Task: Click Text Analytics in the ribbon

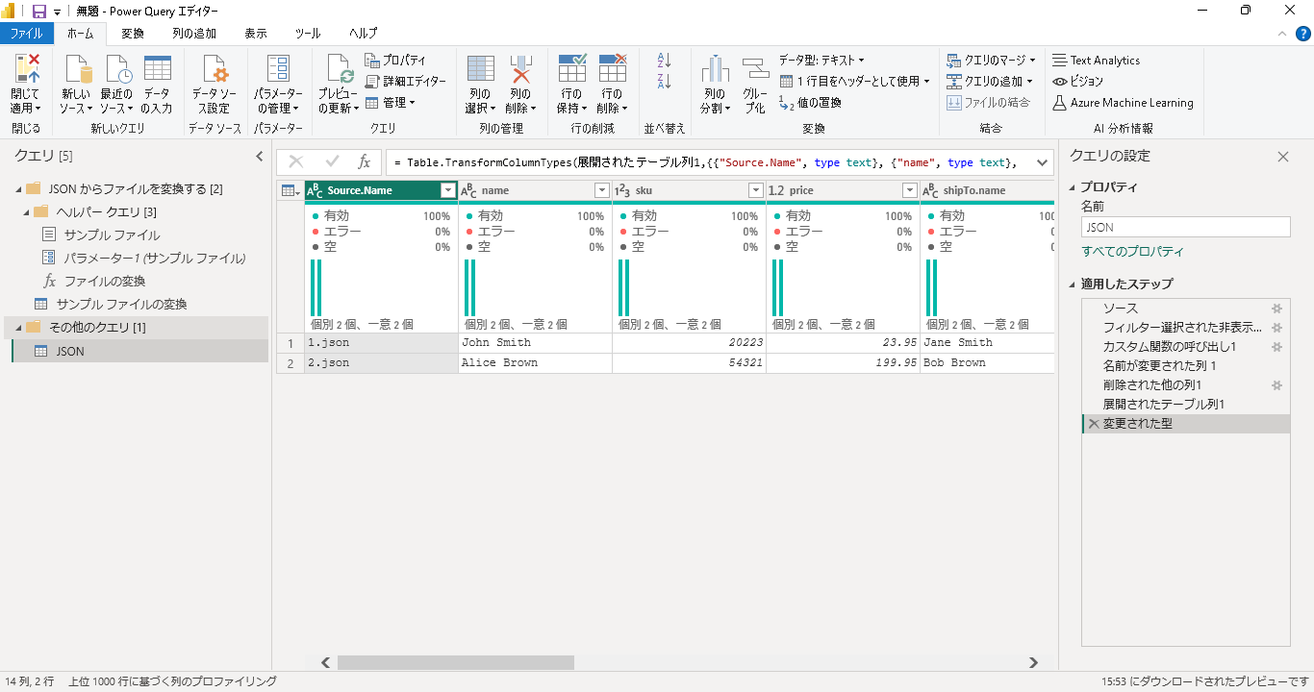Action: pos(1096,61)
